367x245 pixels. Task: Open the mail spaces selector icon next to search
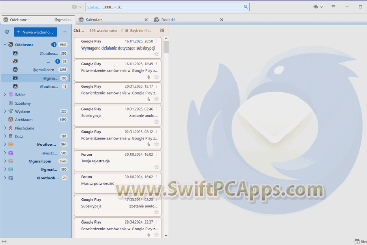(76, 7)
